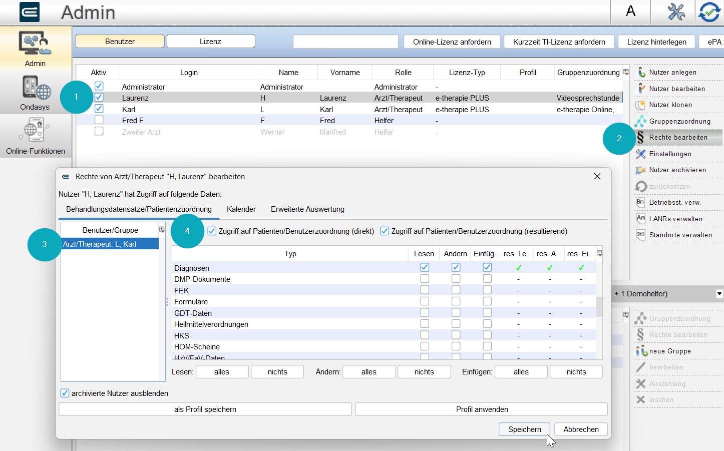Screen dimensions: 724x451
Task: Switch to the Kalender tab
Action: click(241, 209)
